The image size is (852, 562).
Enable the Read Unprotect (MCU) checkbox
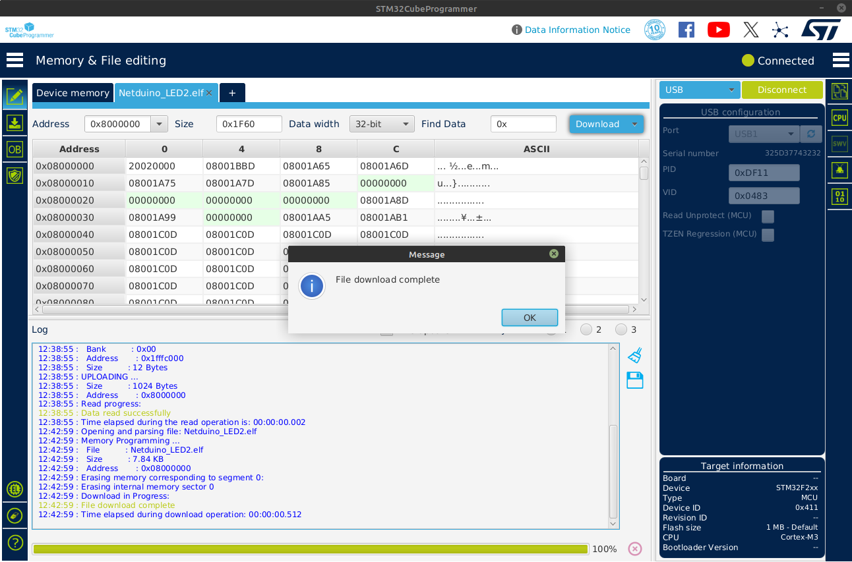(x=768, y=216)
